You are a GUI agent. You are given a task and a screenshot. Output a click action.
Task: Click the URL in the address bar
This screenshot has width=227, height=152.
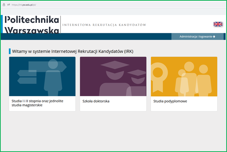click(x=24, y=5)
